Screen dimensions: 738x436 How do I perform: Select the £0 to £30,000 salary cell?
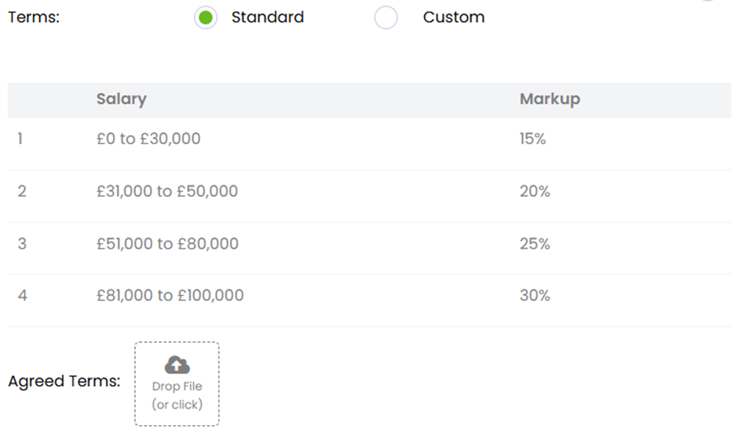(148, 139)
